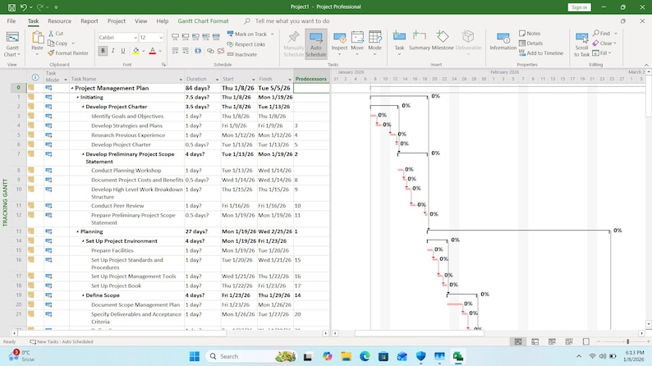652x366 pixels.
Task: Click the Notes icon in Properties
Action: (522, 33)
